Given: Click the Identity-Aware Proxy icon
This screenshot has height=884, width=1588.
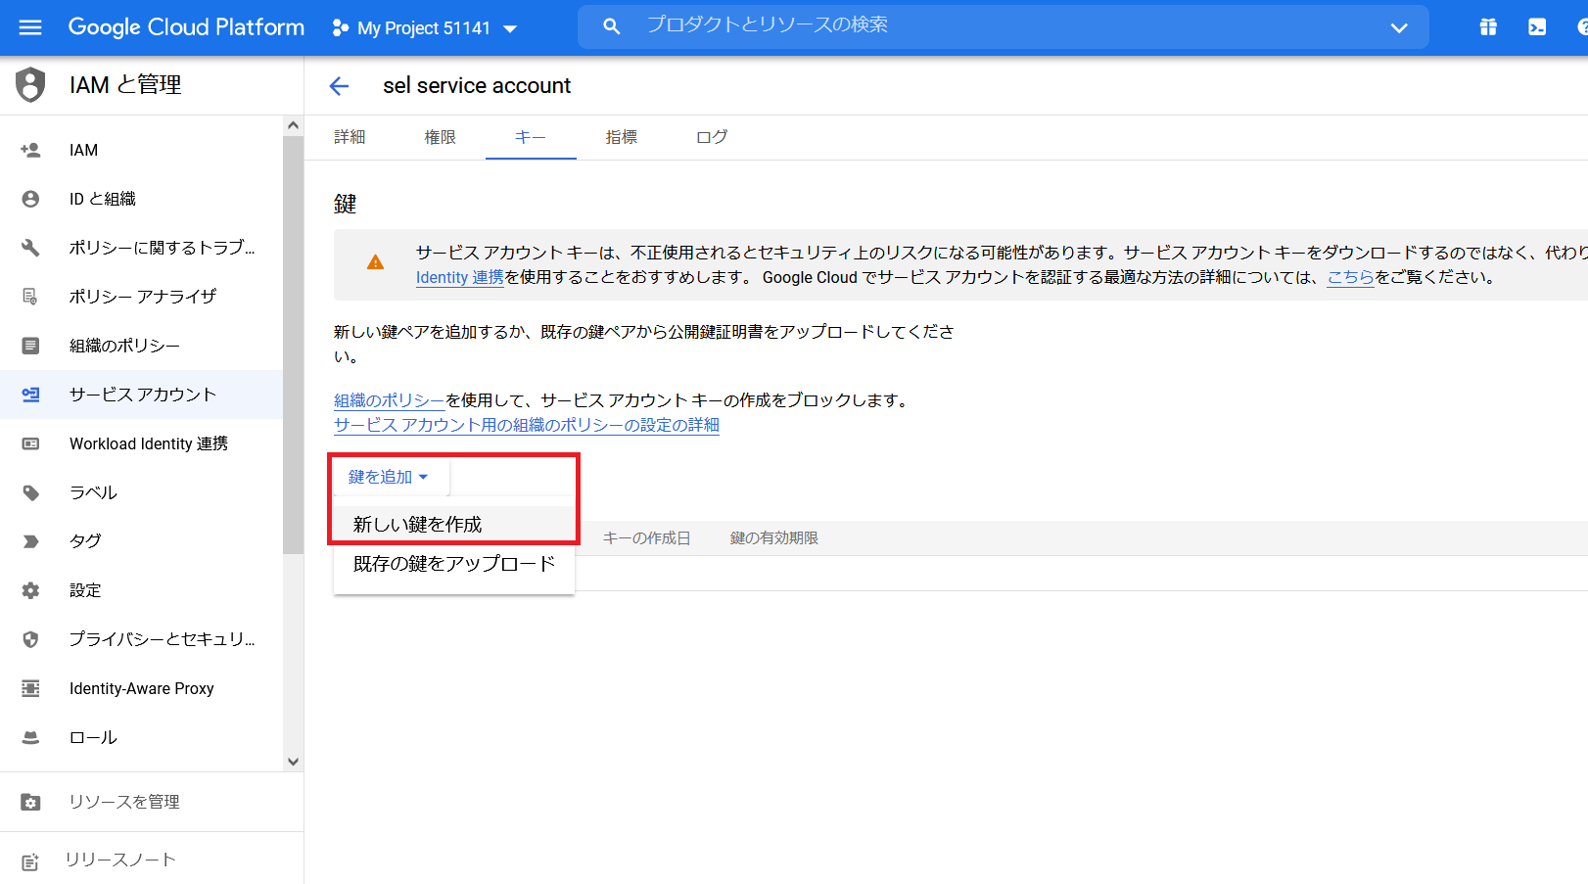Looking at the screenshot, I should 30,688.
